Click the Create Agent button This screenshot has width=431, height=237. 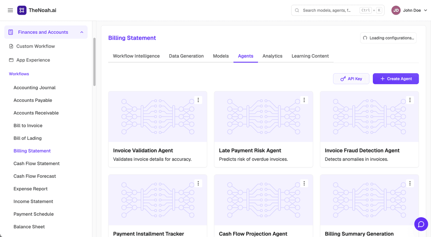coord(396,79)
